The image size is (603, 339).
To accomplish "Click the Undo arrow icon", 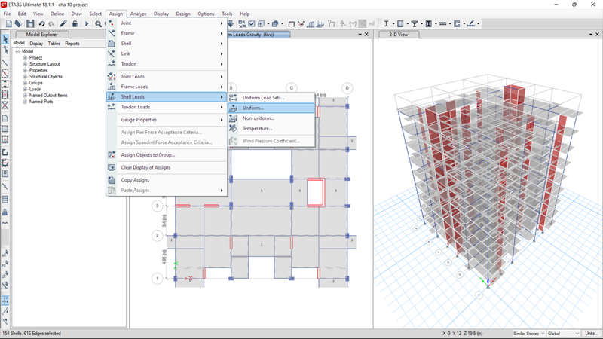I will [x=41, y=24].
